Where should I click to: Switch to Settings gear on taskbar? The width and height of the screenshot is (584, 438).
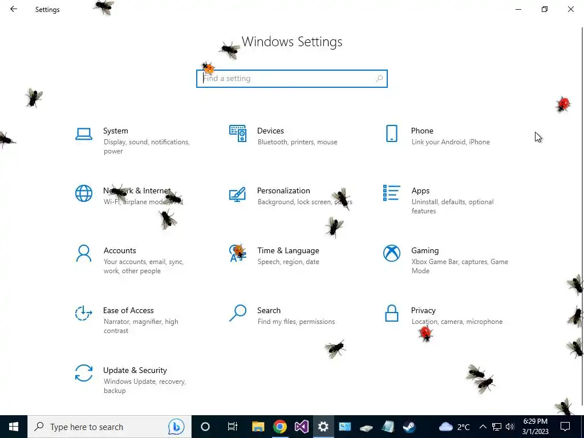(323, 427)
